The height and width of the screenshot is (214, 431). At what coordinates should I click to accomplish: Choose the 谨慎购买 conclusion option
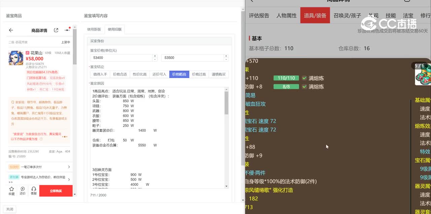(x=219, y=74)
